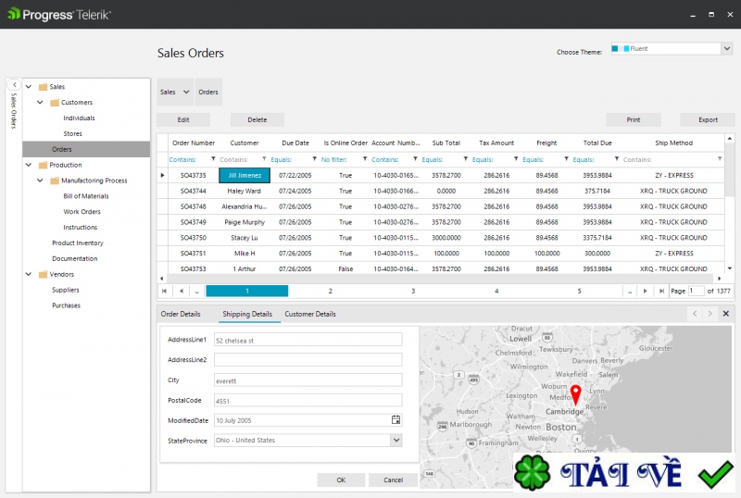Collapse the Sales Orders side panel
741x498 pixels.
point(14,85)
